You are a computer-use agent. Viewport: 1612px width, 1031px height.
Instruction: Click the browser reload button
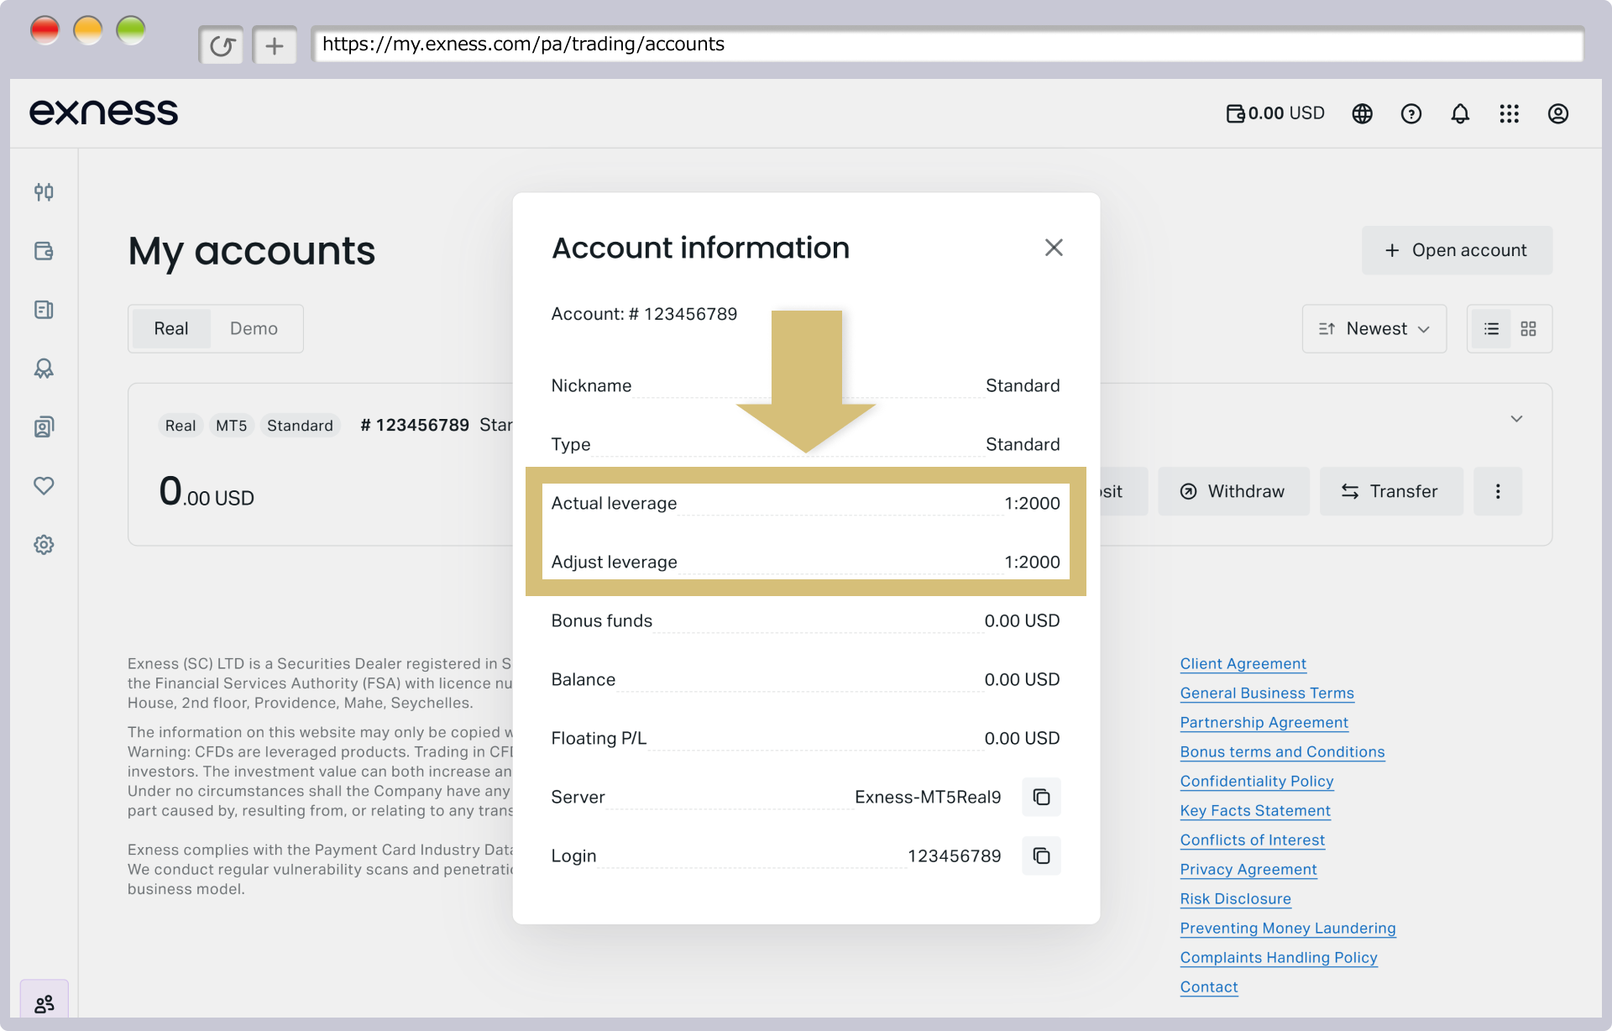pyautogui.click(x=222, y=45)
